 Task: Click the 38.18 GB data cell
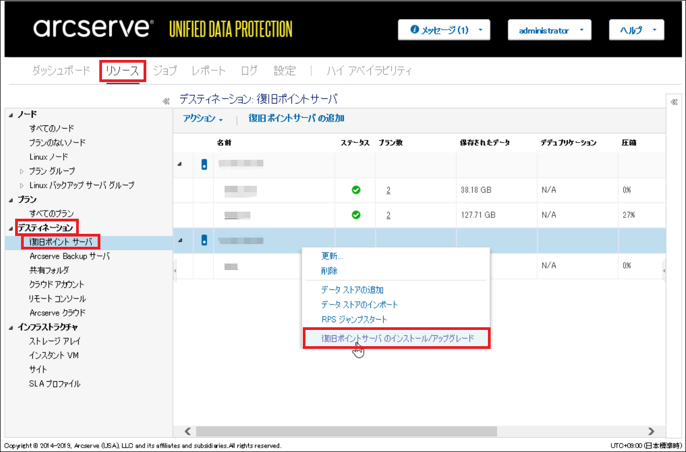click(476, 190)
